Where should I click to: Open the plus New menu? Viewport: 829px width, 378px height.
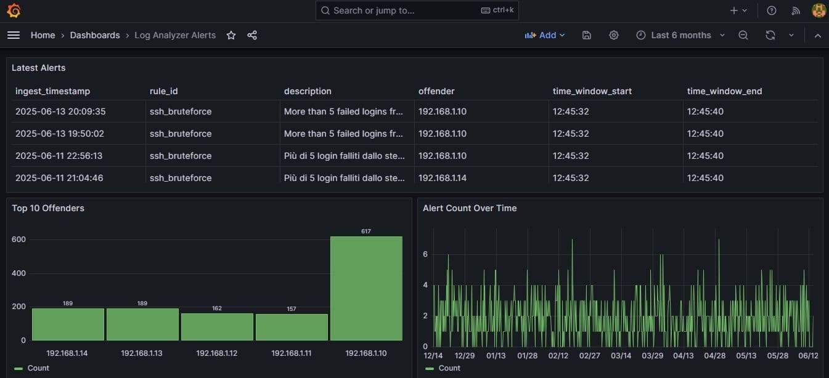[738, 10]
